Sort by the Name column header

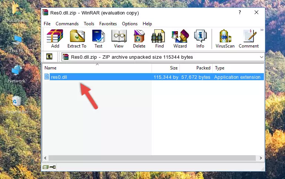coord(97,68)
